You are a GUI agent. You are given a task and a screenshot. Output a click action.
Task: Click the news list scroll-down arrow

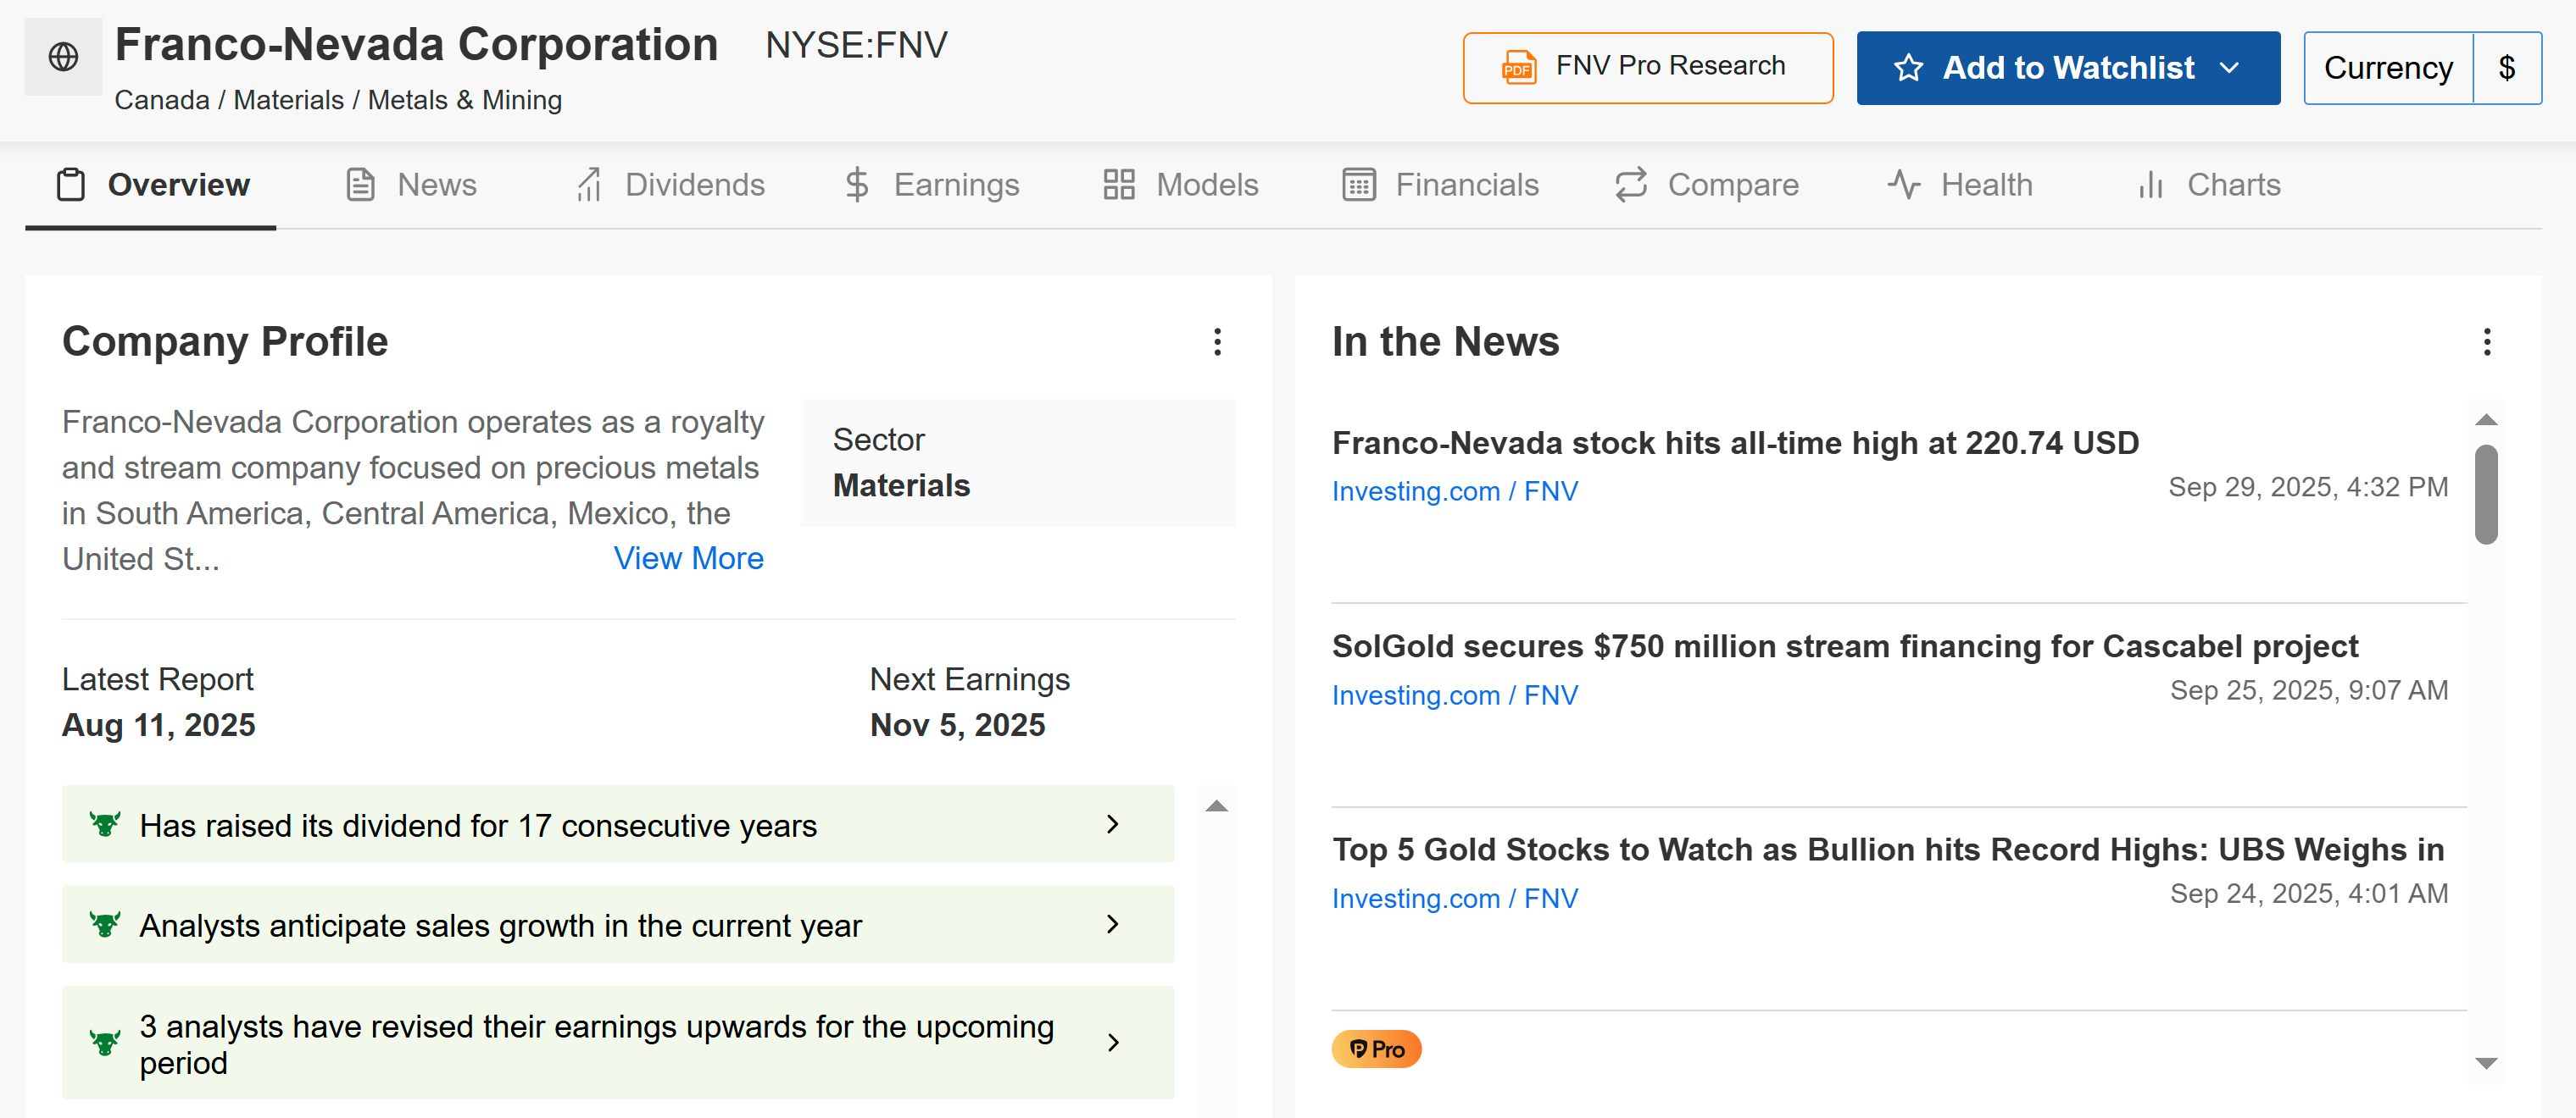tap(2486, 1063)
